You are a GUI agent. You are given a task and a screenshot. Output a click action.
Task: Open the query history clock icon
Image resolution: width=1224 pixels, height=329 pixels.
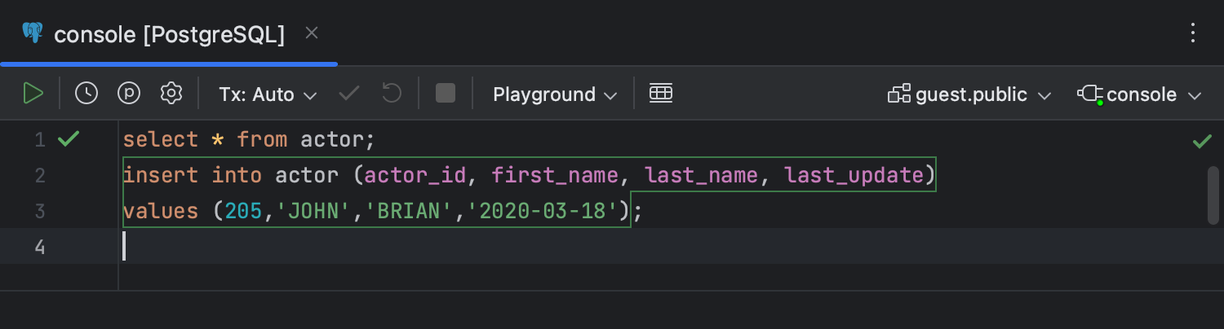click(86, 94)
